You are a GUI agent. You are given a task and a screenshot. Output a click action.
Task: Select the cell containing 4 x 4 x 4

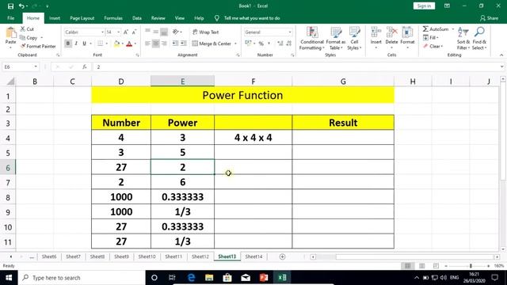tap(253, 138)
